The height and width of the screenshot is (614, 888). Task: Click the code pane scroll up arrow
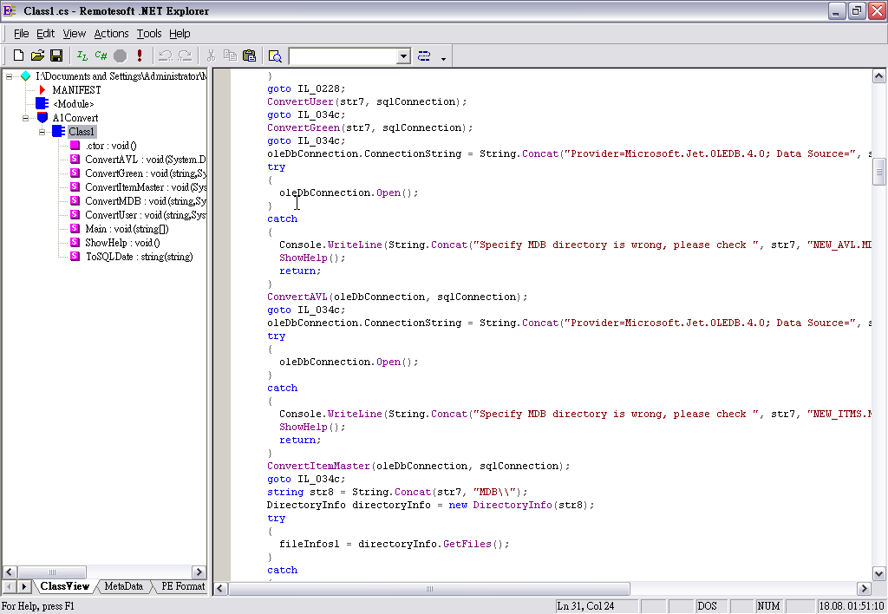pos(879,76)
